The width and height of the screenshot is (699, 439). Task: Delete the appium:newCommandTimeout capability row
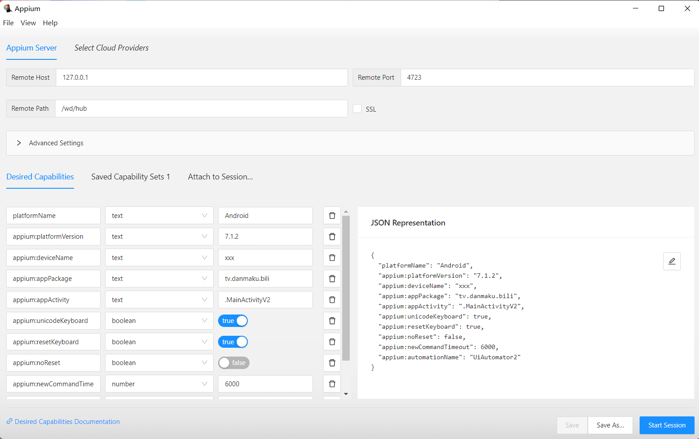(332, 384)
